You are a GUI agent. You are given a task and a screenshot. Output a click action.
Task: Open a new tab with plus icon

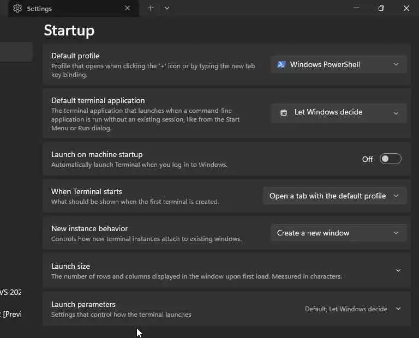(x=151, y=8)
